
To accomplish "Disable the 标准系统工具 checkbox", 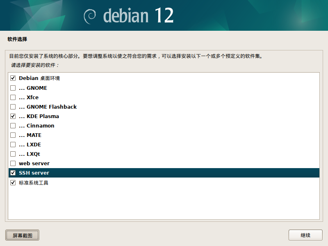I will (13, 182).
